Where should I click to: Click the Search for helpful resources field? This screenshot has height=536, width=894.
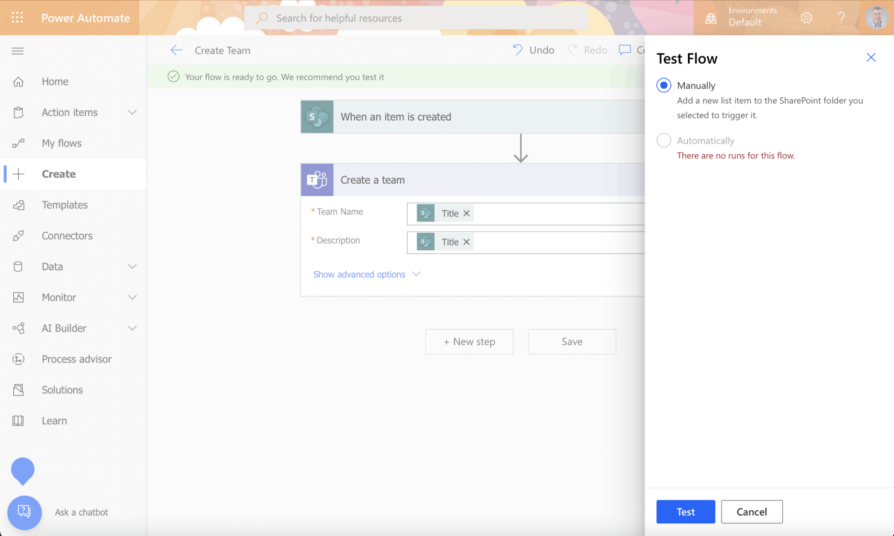tap(416, 18)
